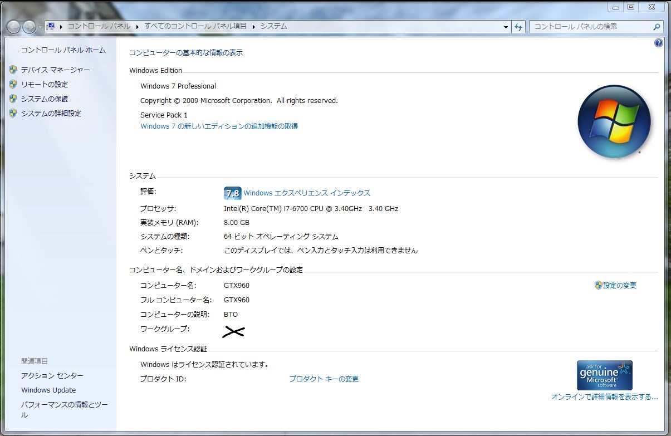Open Windows エクスペリエンス インデックス link
Screen dimensions: 671x436
click(307, 193)
